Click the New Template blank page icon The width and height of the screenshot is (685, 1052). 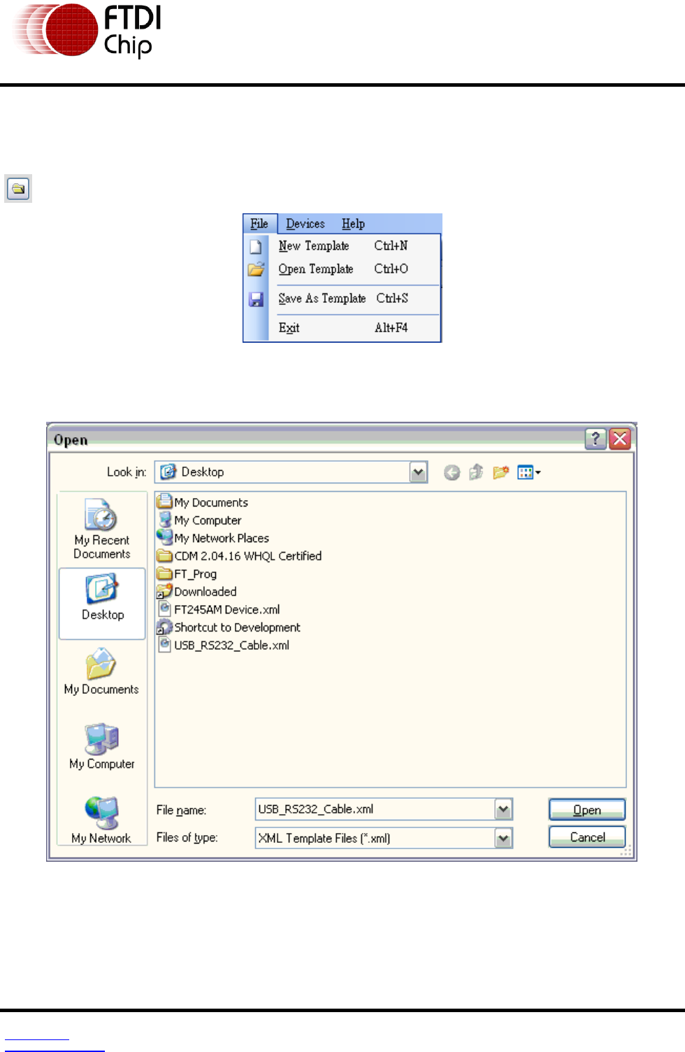coord(256,246)
